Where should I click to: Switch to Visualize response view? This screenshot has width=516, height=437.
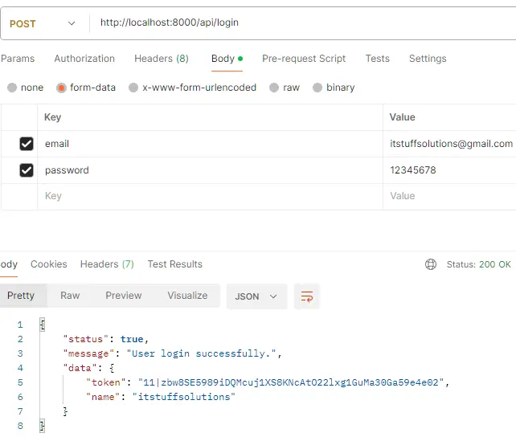[x=187, y=296]
